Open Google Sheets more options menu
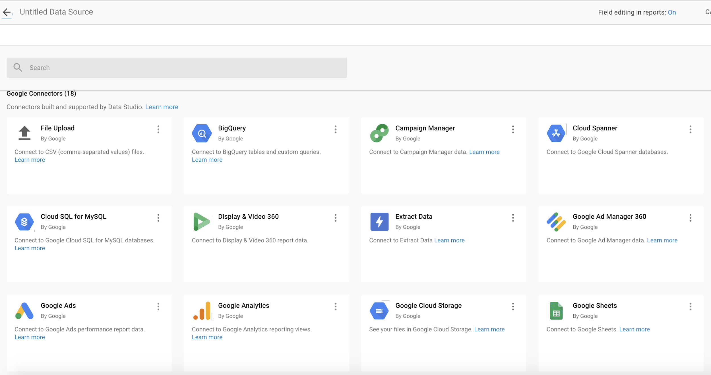 [691, 306]
